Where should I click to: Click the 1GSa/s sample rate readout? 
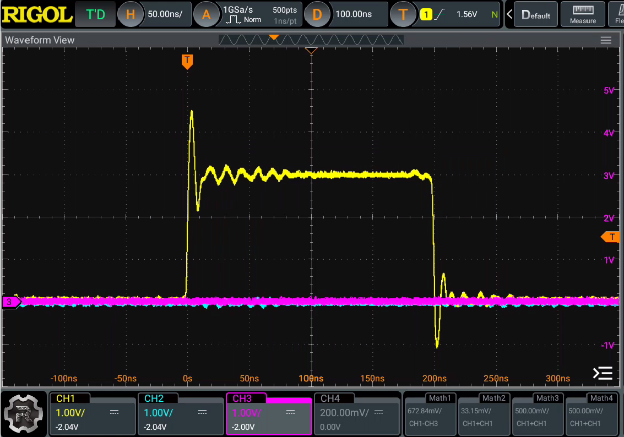pos(238,9)
